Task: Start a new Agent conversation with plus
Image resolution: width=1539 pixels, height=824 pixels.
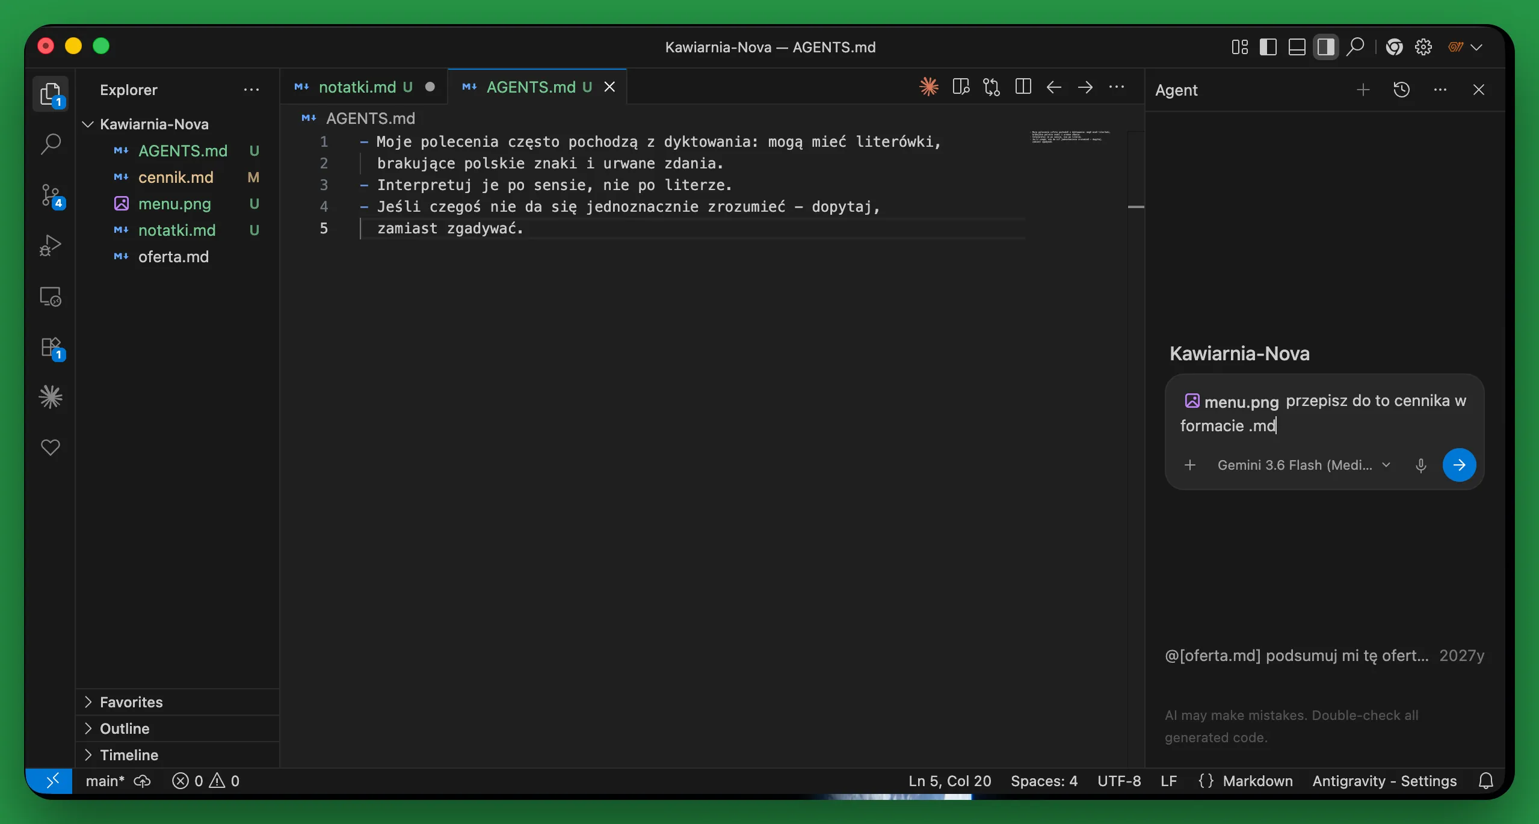Action: point(1363,90)
